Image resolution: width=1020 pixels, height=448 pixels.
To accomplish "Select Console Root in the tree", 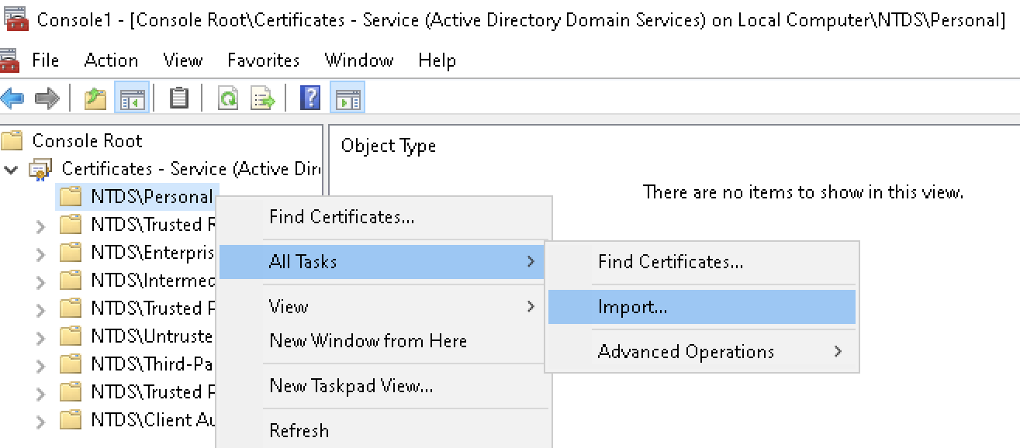I will tap(87, 141).
